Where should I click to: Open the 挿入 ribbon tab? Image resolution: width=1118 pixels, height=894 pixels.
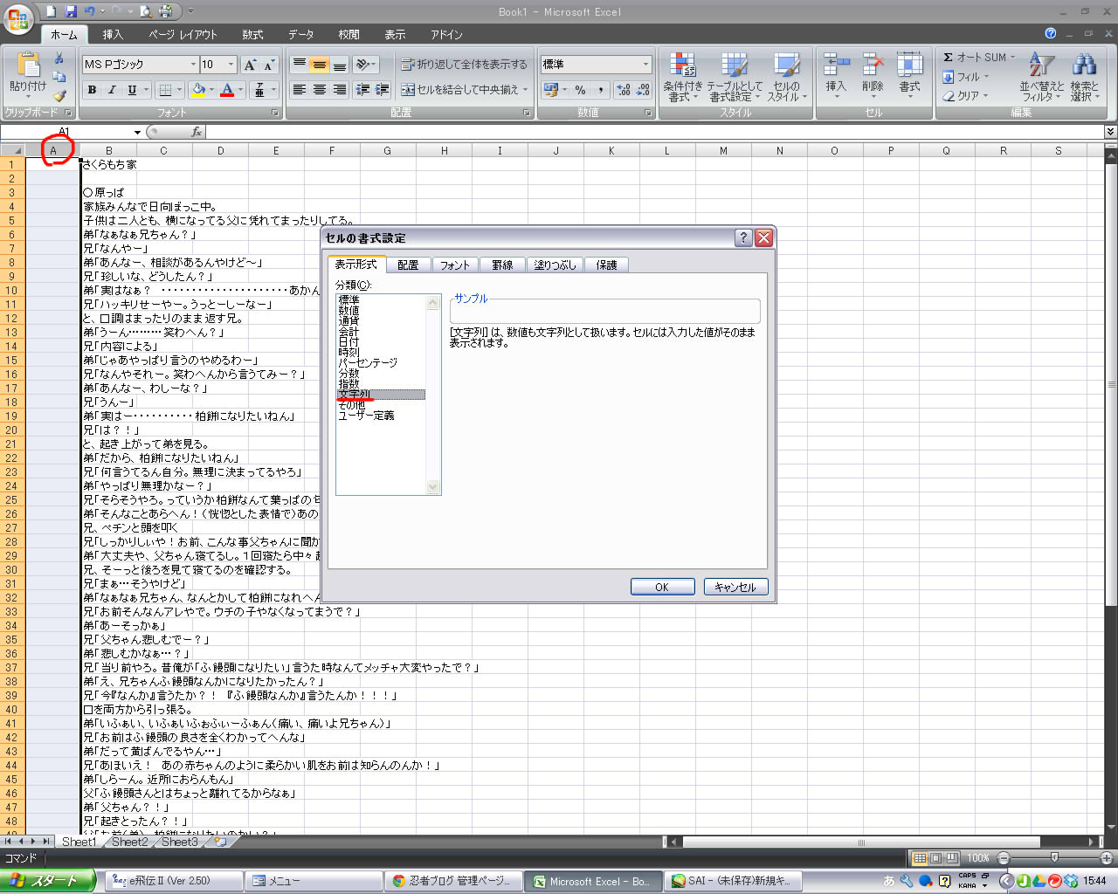(113, 34)
